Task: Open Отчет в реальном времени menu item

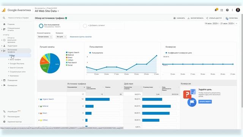Action: (x=12, y=40)
